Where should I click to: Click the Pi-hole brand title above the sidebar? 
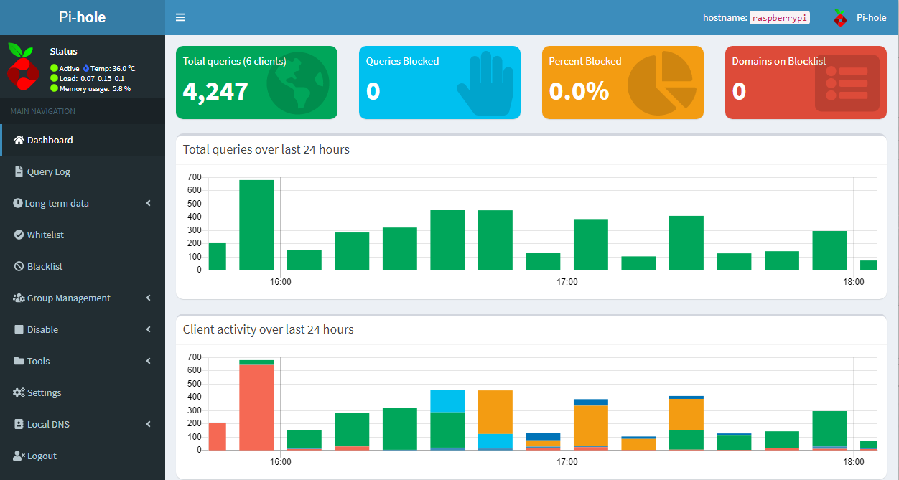point(82,17)
